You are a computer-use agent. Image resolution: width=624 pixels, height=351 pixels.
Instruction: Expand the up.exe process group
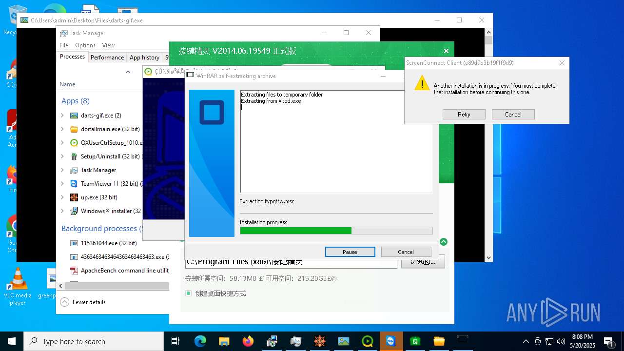[x=62, y=197]
